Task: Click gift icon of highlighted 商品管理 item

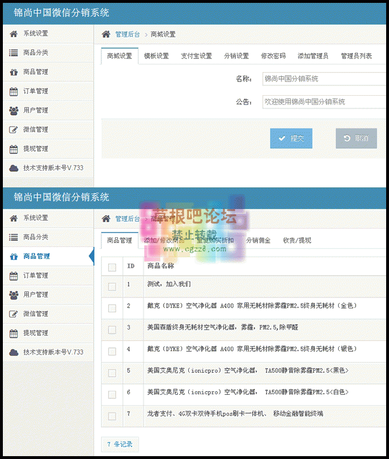Action: point(14,257)
